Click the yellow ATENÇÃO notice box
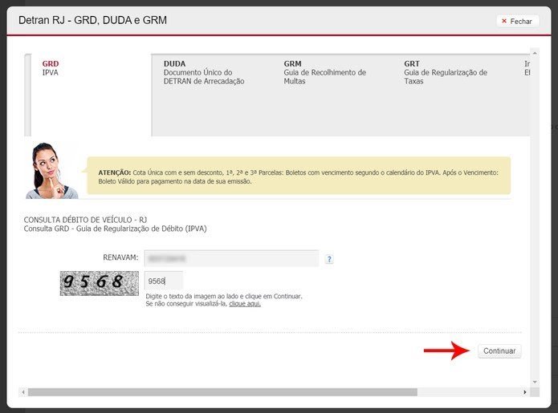Screen dimensions: 558x413 [x=299, y=176]
